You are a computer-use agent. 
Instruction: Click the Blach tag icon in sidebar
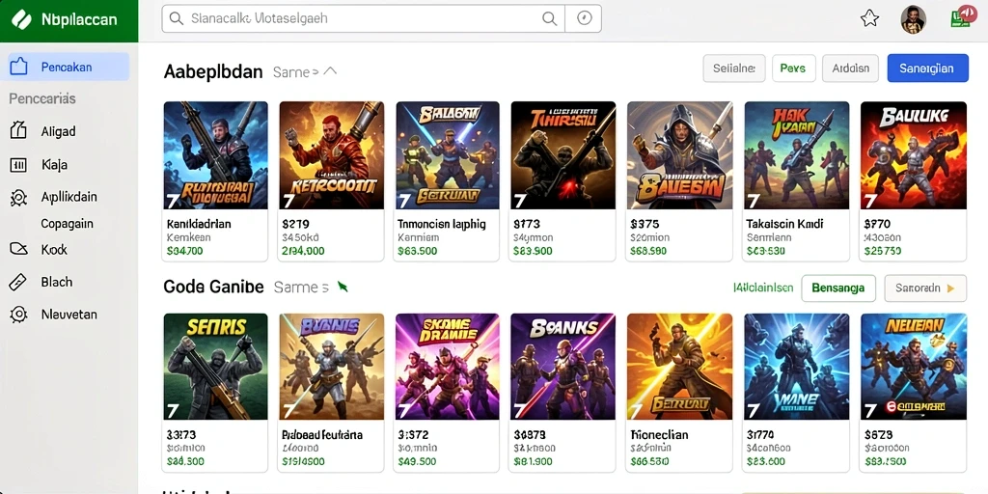(19, 283)
